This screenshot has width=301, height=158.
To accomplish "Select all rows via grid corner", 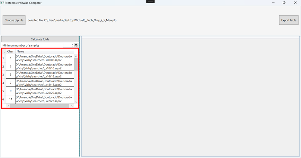I will point(4,52).
